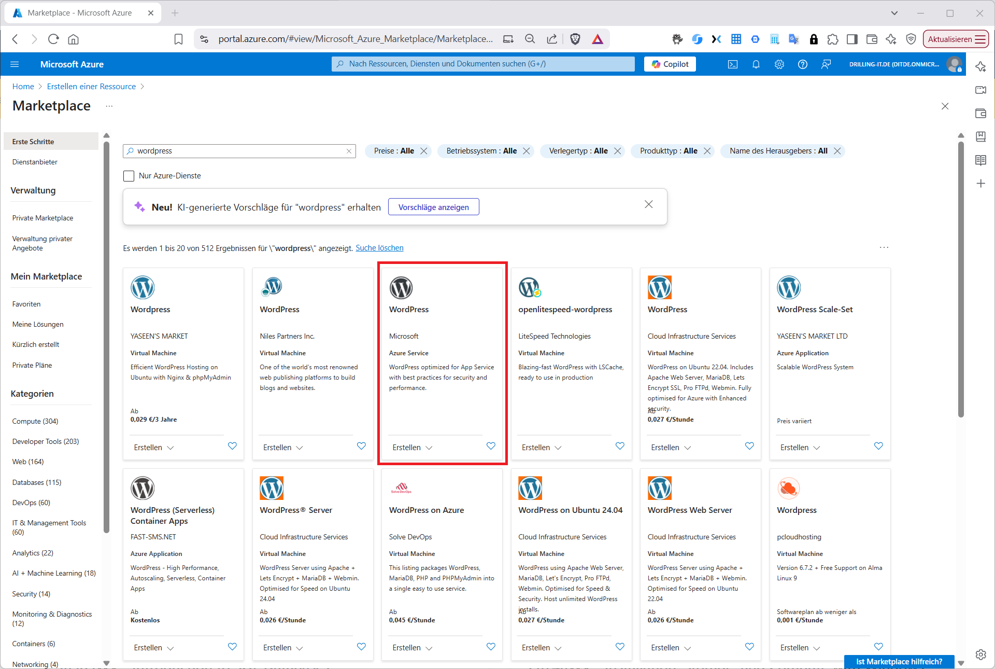The width and height of the screenshot is (995, 669).
Task: Open the browser extensions puzzle icon
Action: pos(833,39)
